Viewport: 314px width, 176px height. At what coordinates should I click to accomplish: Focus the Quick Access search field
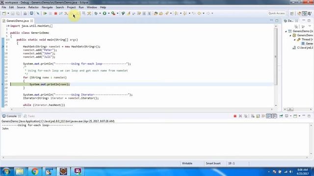click(x=277, y=13)
